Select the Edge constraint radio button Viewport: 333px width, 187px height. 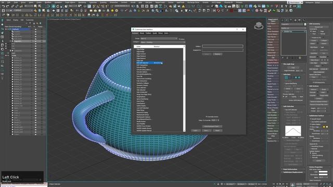[319, 31]
